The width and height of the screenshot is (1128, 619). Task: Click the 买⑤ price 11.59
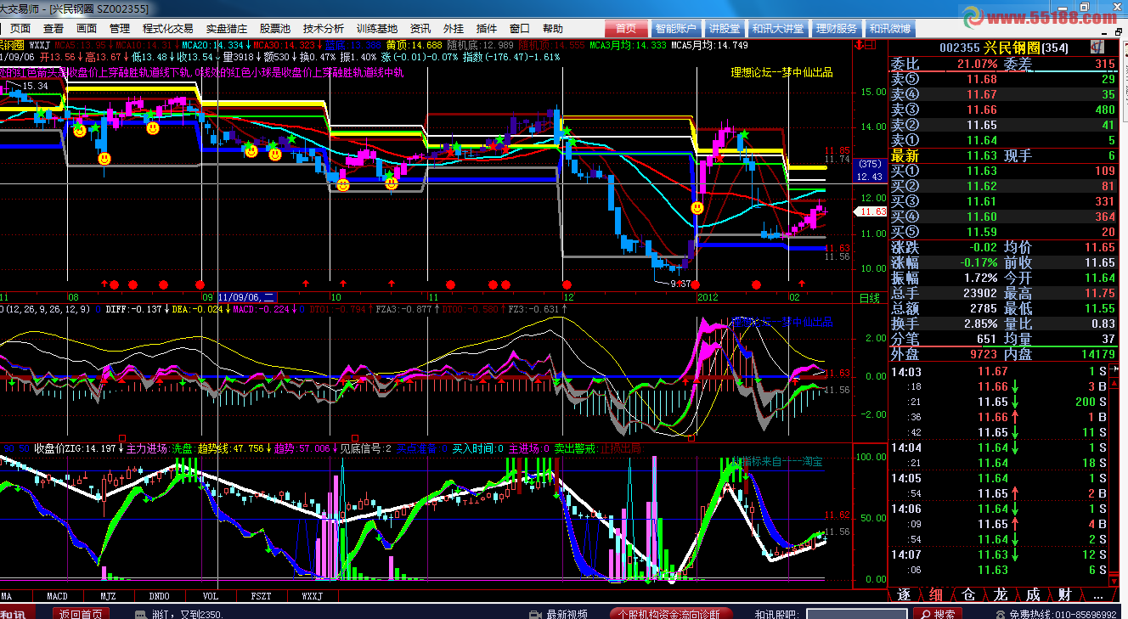[x=982, y=232]
